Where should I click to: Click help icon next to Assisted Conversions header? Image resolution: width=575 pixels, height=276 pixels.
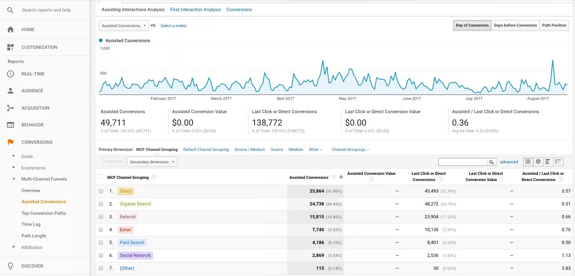pyautogui.click(x=333, y=177)
